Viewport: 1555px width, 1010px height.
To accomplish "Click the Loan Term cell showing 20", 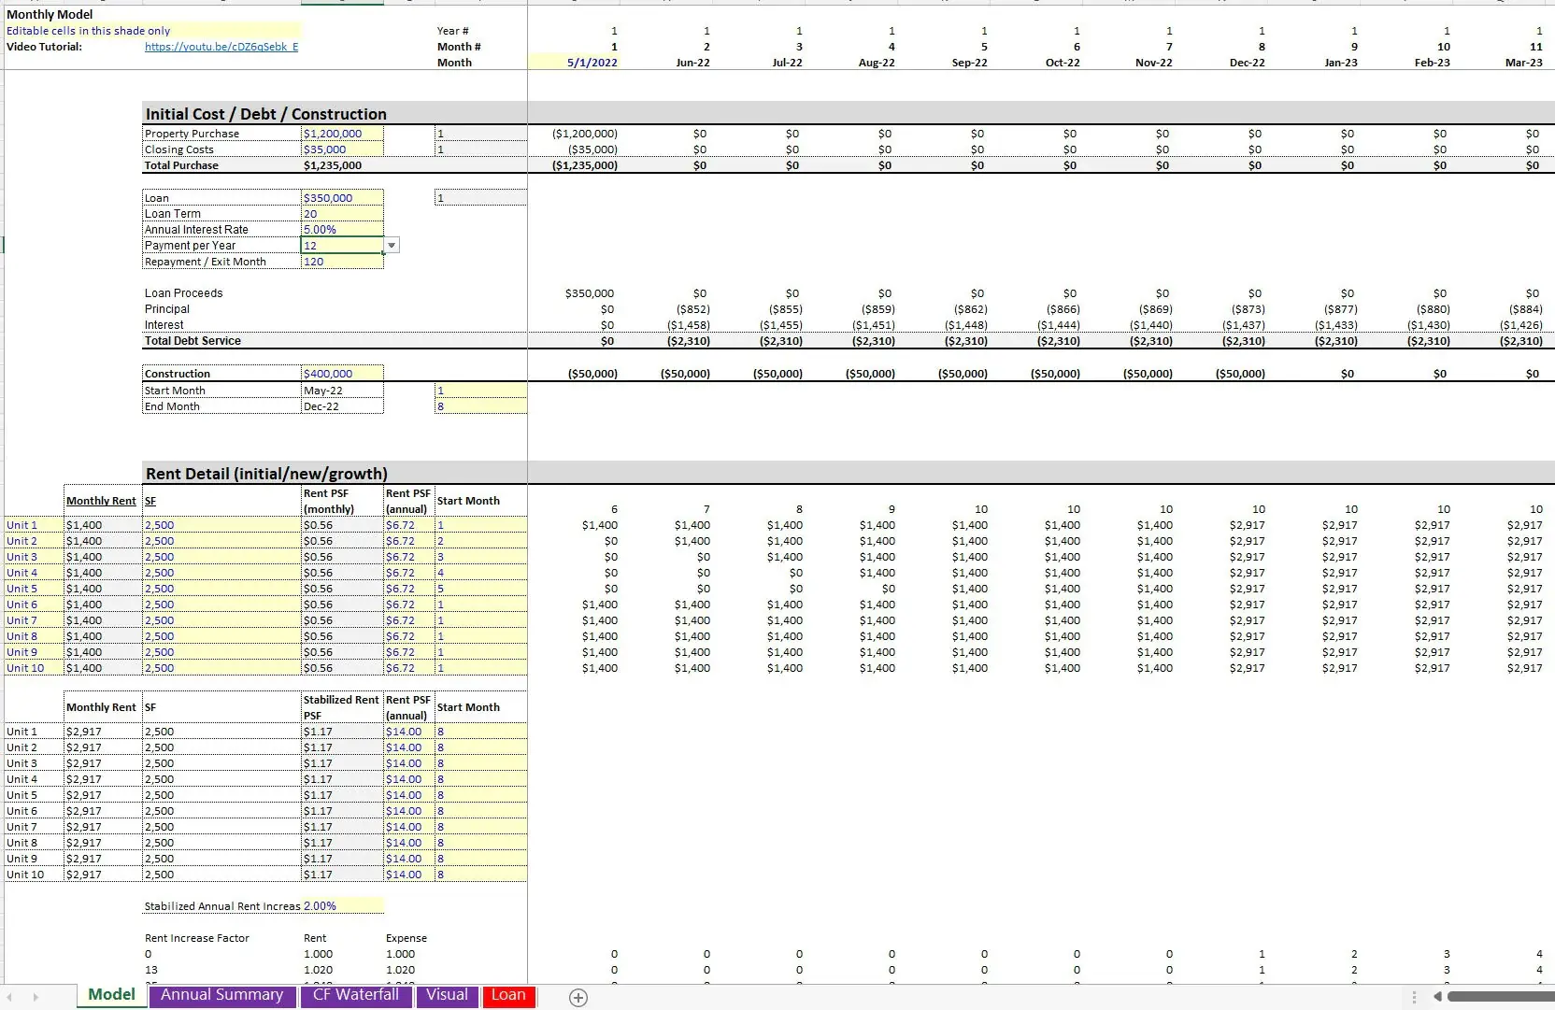I will click(341, 213).
